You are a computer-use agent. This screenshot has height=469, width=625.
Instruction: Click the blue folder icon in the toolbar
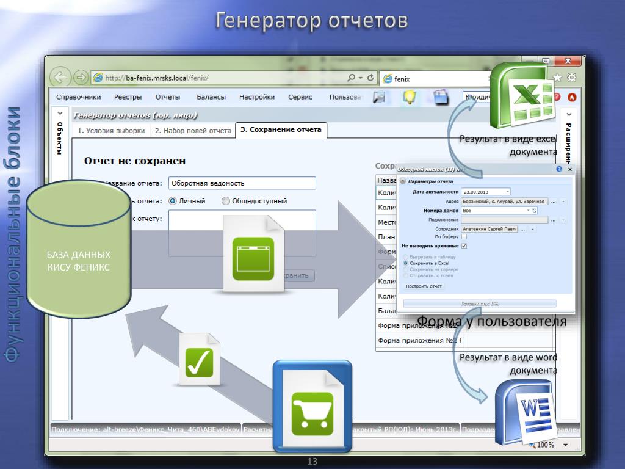tap(441, 97)
